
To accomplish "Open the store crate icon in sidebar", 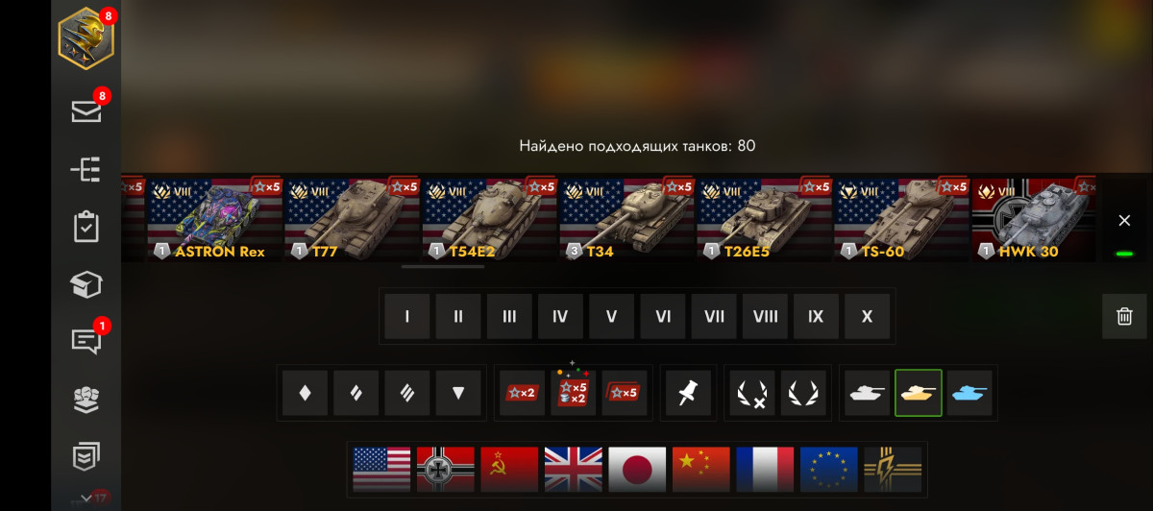I will click(86, 284).
